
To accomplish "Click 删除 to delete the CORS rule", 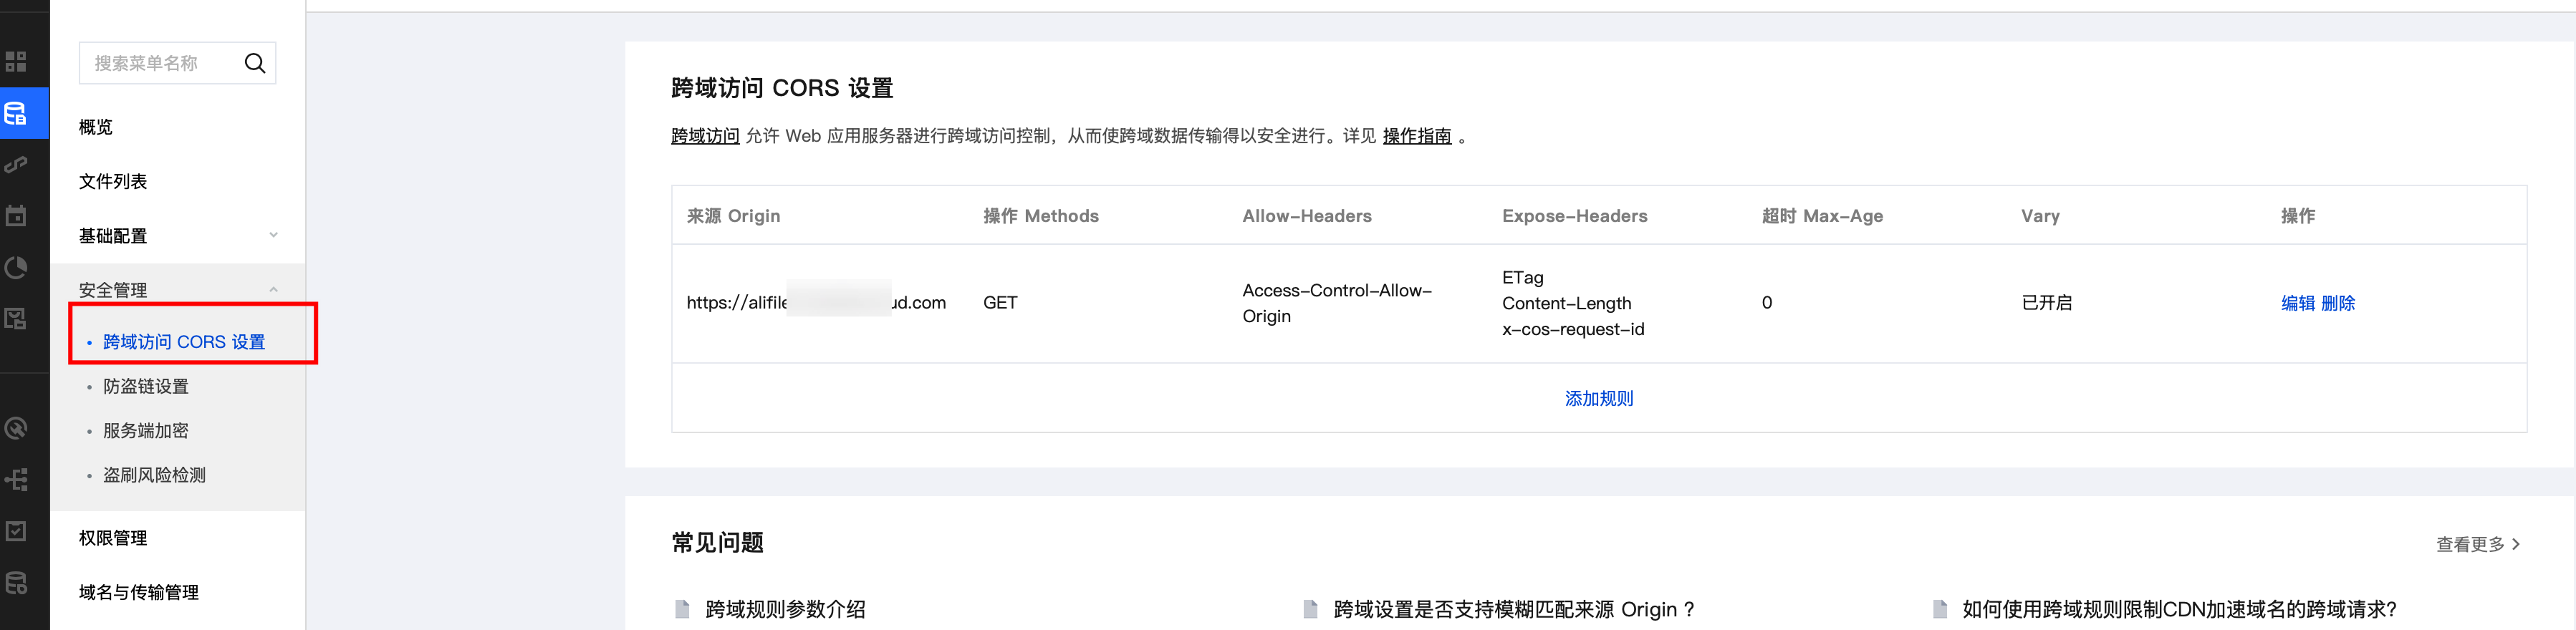I will [x=2338, y=303].
